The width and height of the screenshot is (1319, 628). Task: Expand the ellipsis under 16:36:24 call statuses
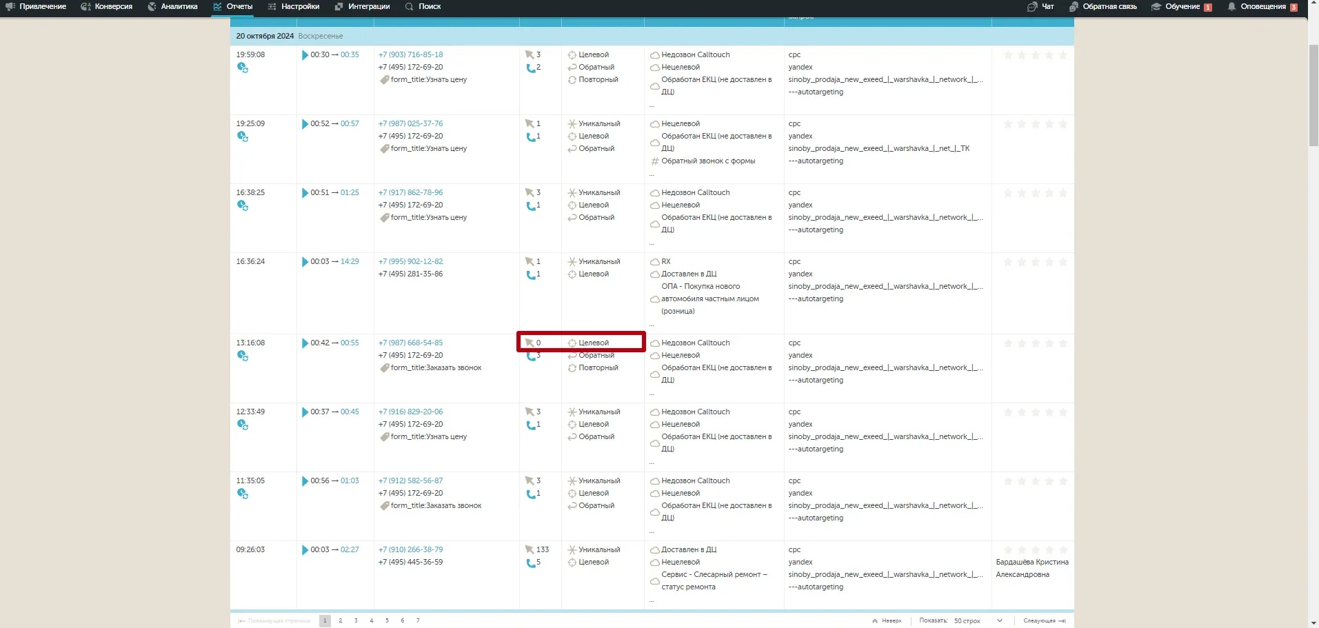click(652, 325)
